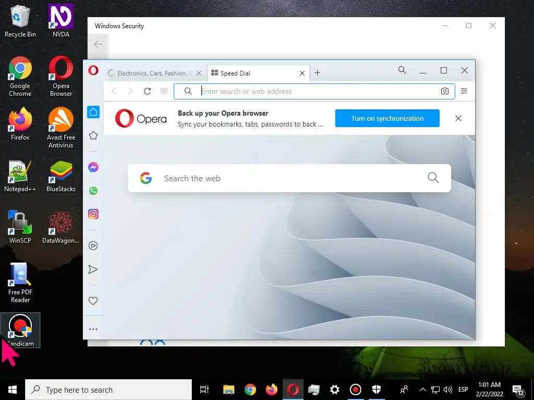Open the Pinboards heart icon in sidebar
Screen dimensions: 534x400
pyautogui.click(x=93, y=301)
